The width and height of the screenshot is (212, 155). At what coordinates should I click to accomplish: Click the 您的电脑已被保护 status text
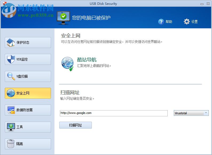pos(91,18)
